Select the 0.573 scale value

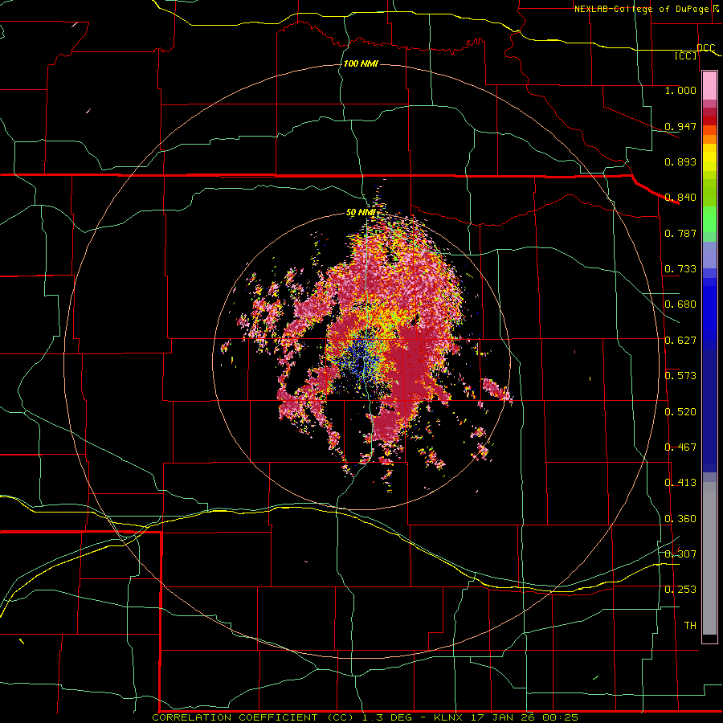tap(680, 376)
